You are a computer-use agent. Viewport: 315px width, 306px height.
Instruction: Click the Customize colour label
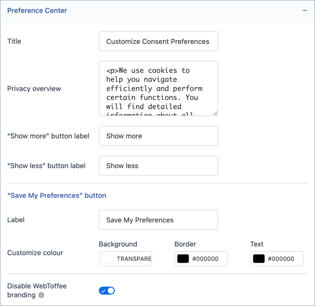tap(35, 253)
